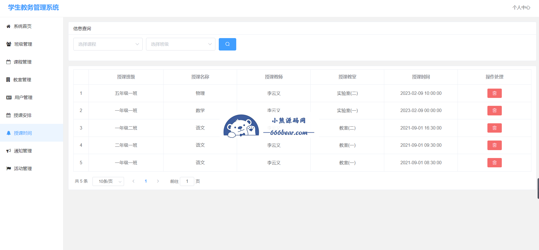Image resolution: width=539 pixels, height=250 pixels.
Task: Click the bell icon beside 授课时间
Action: point(9,133)
